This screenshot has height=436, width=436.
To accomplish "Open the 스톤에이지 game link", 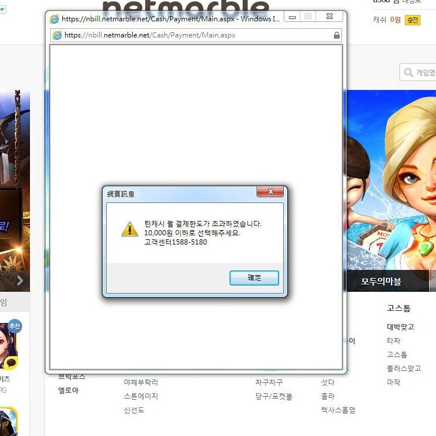I will coord(141,396).
